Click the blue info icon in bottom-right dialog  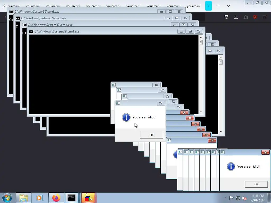click(x=231, y=167)
